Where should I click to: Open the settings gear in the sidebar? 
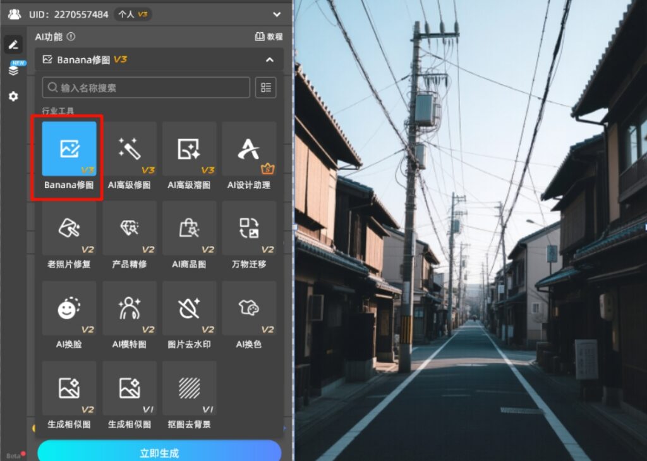pyautogui.click(x=15, y=96)
